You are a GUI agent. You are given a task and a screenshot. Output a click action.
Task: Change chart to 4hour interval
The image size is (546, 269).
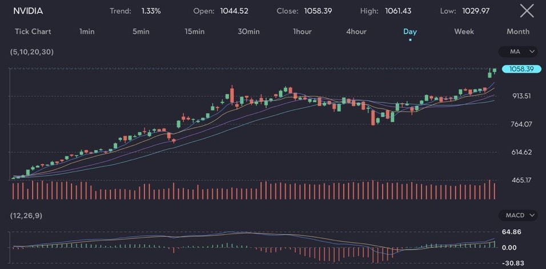coord(356,31)
